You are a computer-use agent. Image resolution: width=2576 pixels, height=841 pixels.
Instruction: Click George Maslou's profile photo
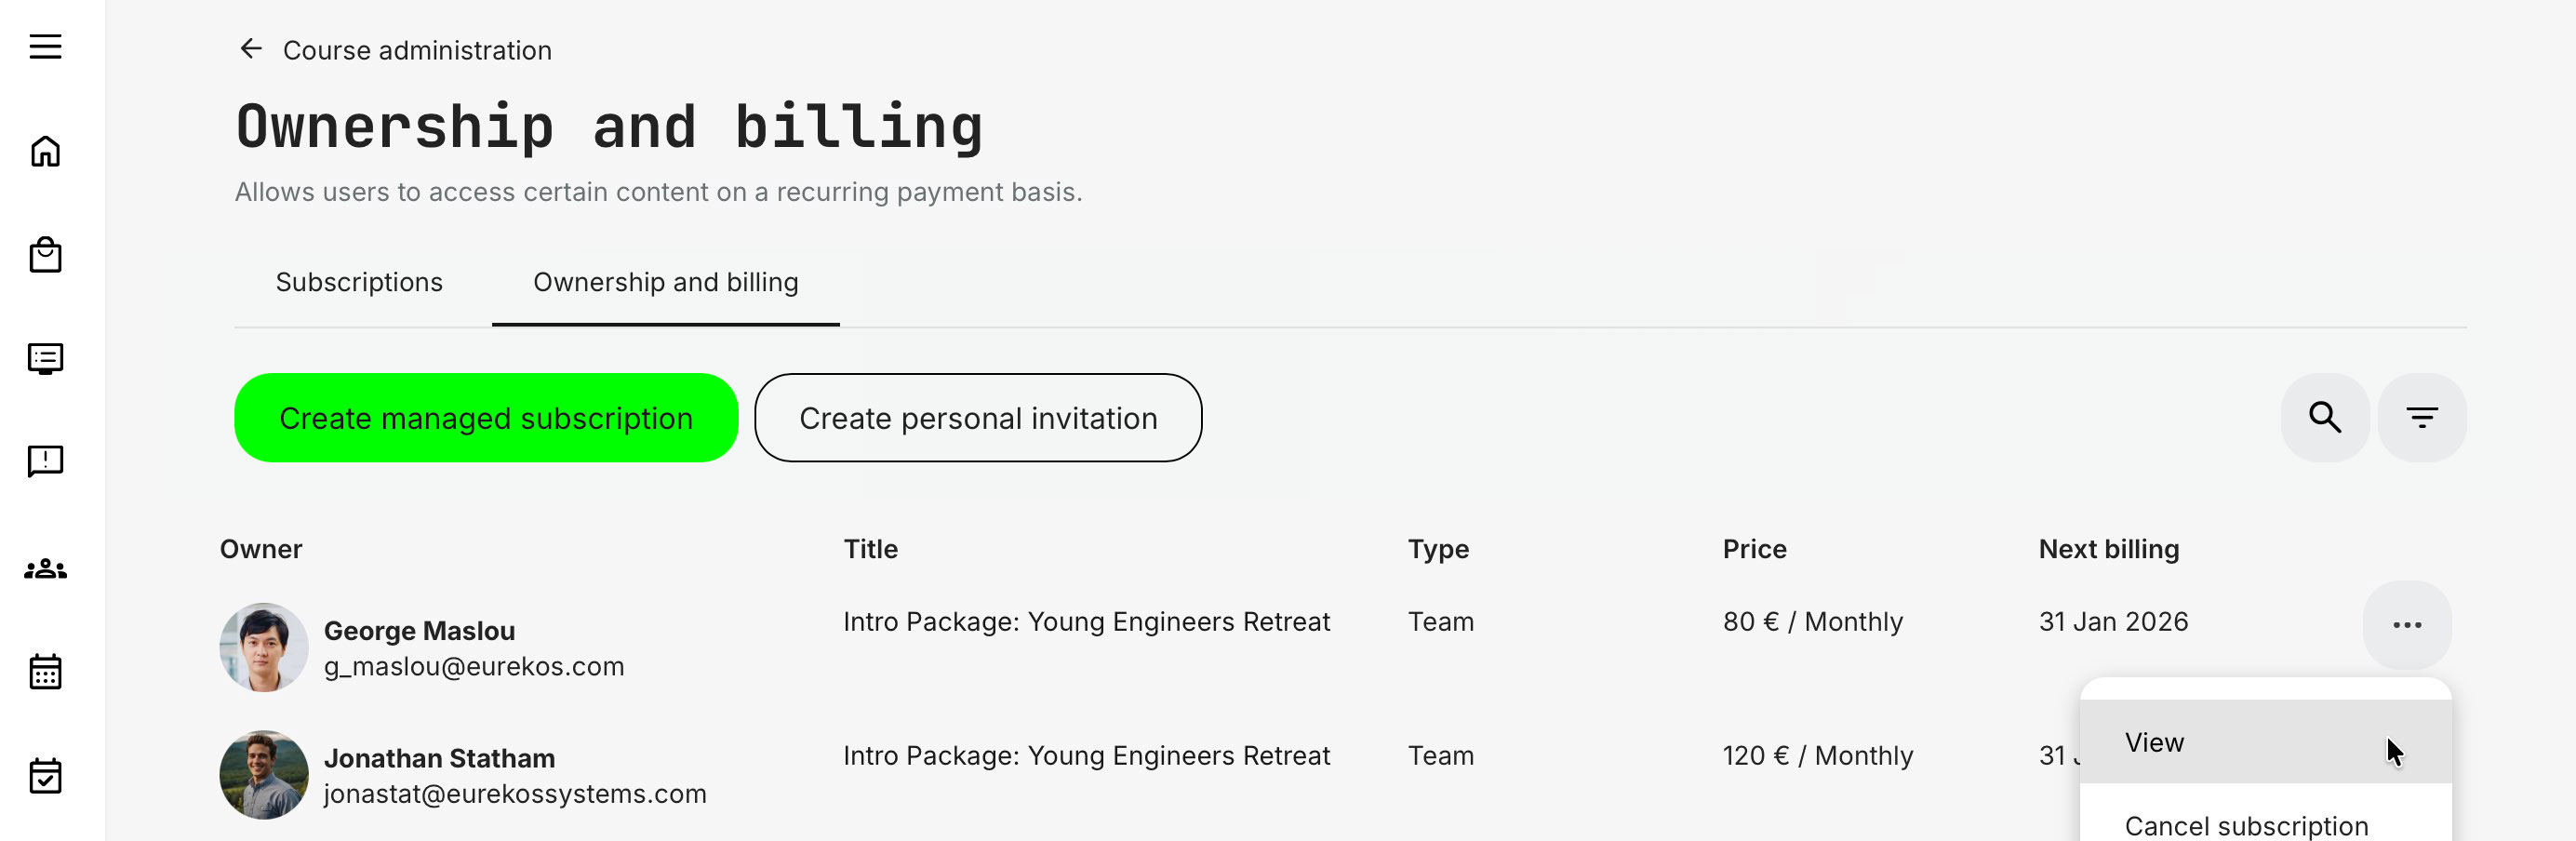(x=264, y=647)
